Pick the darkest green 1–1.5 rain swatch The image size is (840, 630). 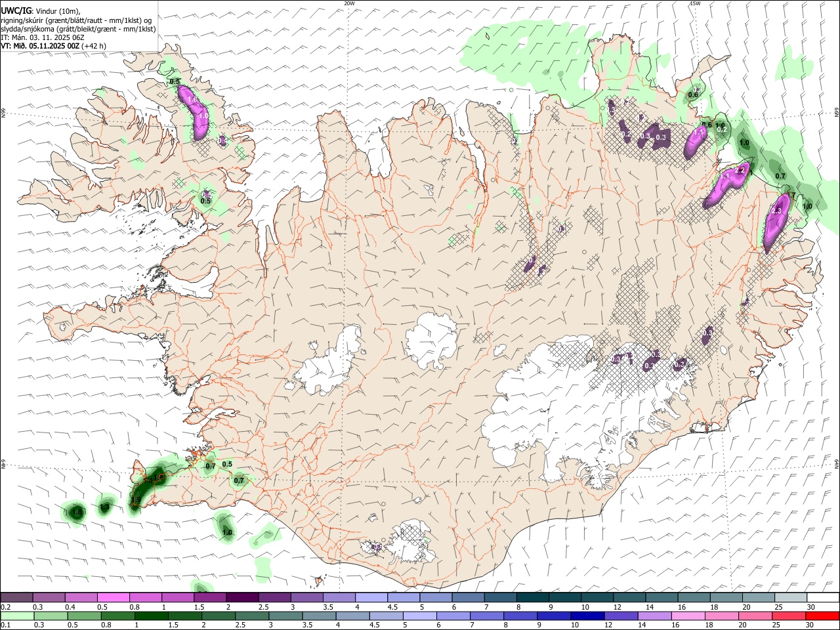coord(151,616)
